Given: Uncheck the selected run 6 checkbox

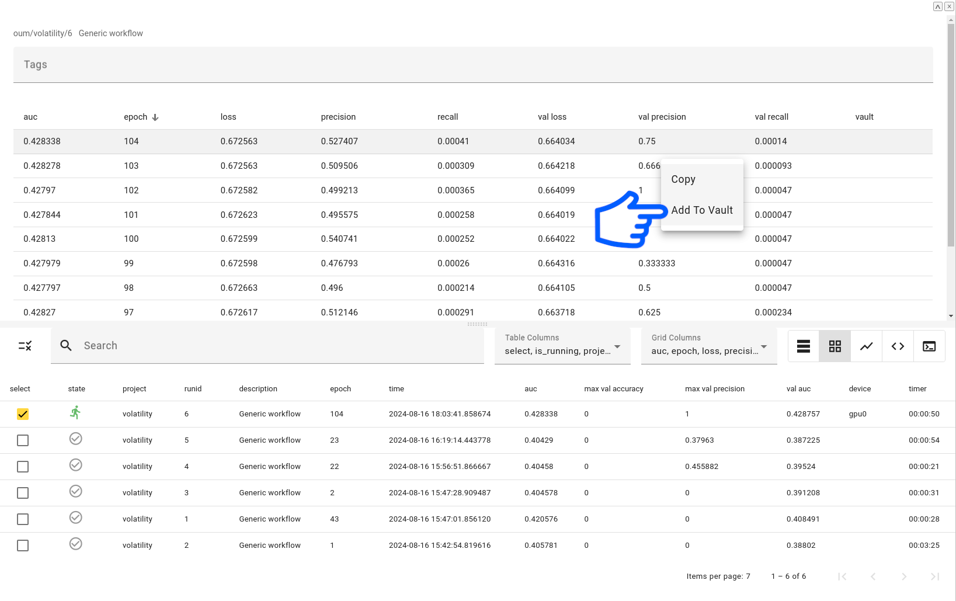Looking at the screenshot, I should [x=23, y=414].
